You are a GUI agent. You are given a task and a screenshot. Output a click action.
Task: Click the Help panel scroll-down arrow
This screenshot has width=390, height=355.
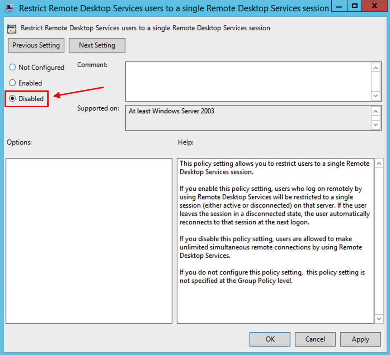[379, 319]
